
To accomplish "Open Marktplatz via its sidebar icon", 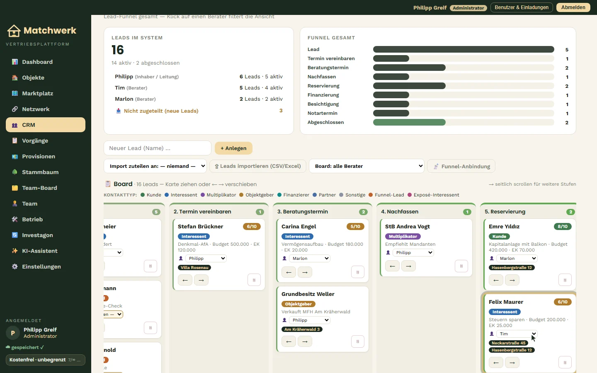I will point(15,93).
